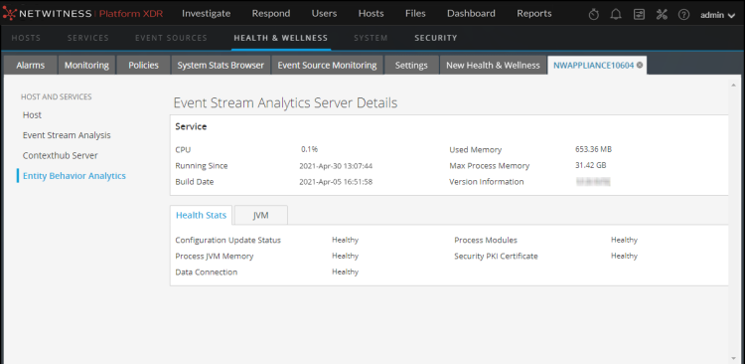Viewport: 745px width, 364px height.
Task: Open the Files menu
Action: click(x=415, y=14)
